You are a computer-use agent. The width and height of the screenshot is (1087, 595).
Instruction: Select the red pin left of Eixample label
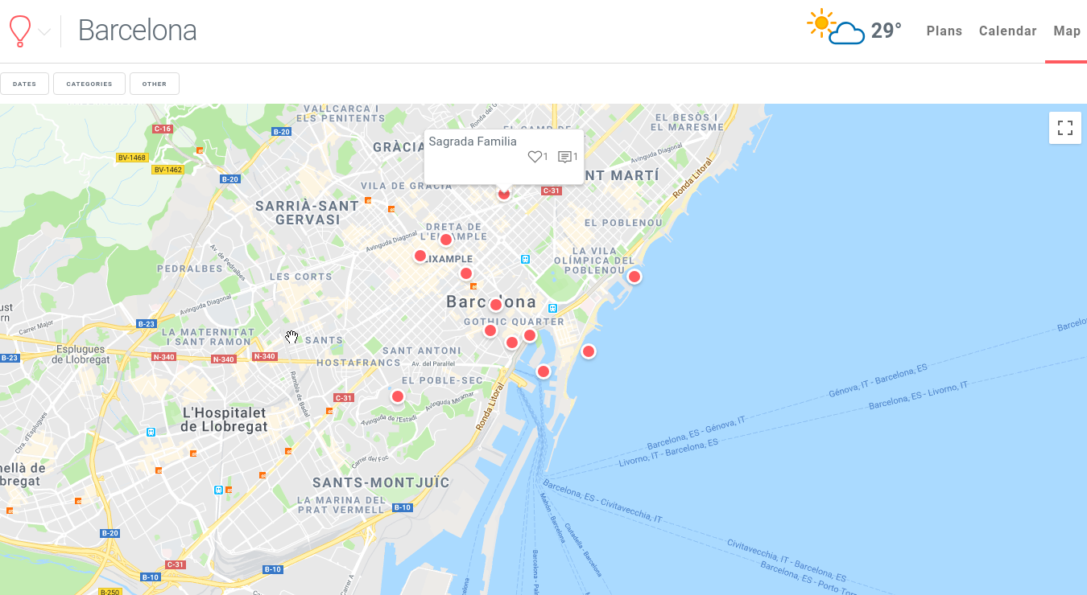420,256
